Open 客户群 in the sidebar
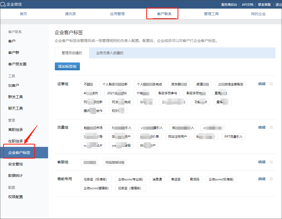Screen dimensions: 282x219 click(14, 53)
